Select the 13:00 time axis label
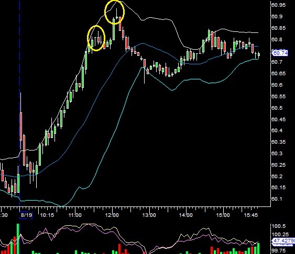Image resolution: width=295 pixels, height=254 pixels. point(149,215)
